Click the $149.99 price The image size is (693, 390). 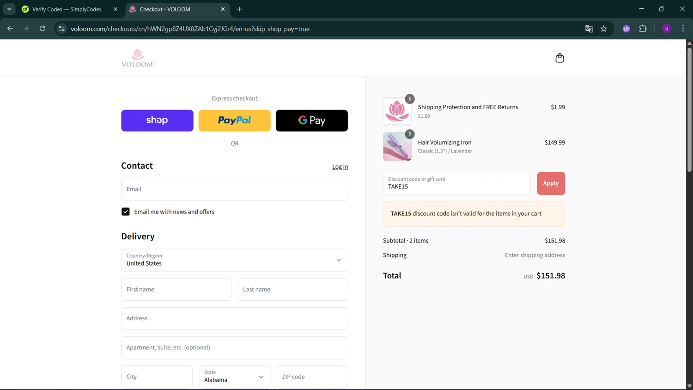pos(555,142)
